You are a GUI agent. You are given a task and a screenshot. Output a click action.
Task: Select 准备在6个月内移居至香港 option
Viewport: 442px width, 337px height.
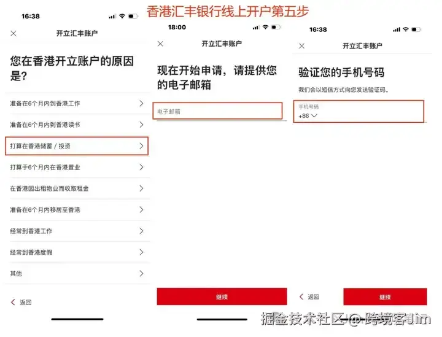coord(77,210)
